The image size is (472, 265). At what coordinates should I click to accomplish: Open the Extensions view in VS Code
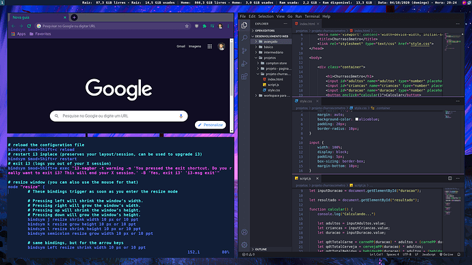click(x=244, y=76)
